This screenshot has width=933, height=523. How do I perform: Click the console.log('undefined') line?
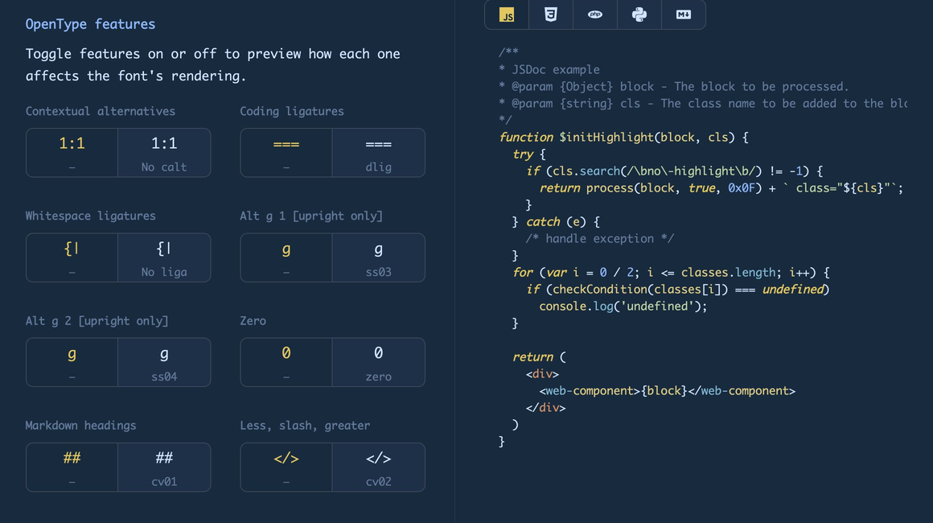click(623, 307)
